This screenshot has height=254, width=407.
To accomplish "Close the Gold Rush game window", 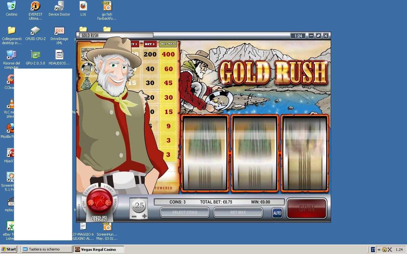I will tap(326, 36).
